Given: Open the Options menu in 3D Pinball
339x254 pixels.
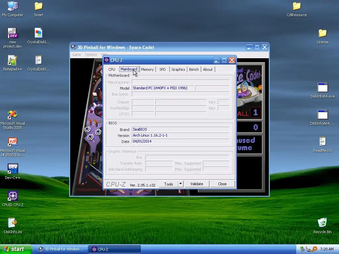Looking at the screenshot, I should [x=91, y=55].
